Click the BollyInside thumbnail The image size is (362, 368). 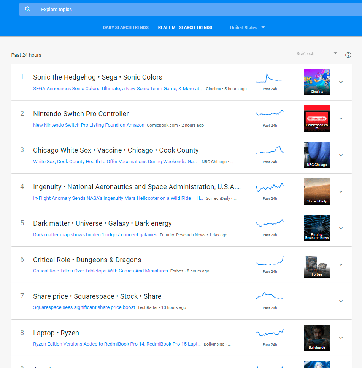(x=317, y=338)
